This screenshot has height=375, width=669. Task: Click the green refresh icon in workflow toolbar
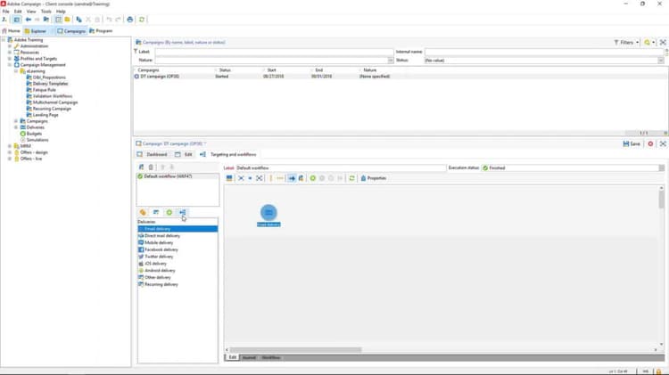(x=352, y=178)
